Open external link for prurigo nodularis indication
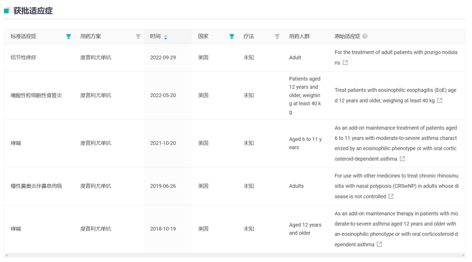 (345, 63)
